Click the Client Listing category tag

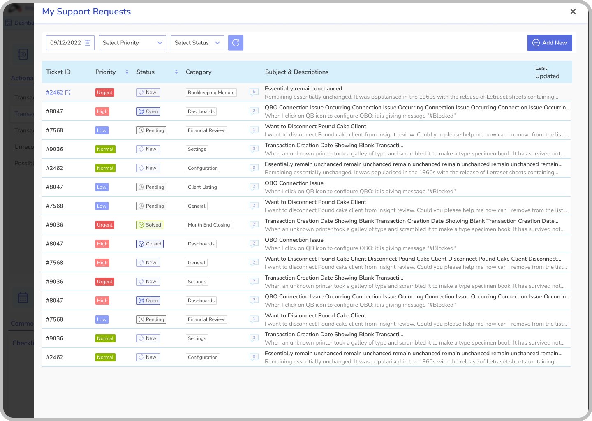point(202,187)
